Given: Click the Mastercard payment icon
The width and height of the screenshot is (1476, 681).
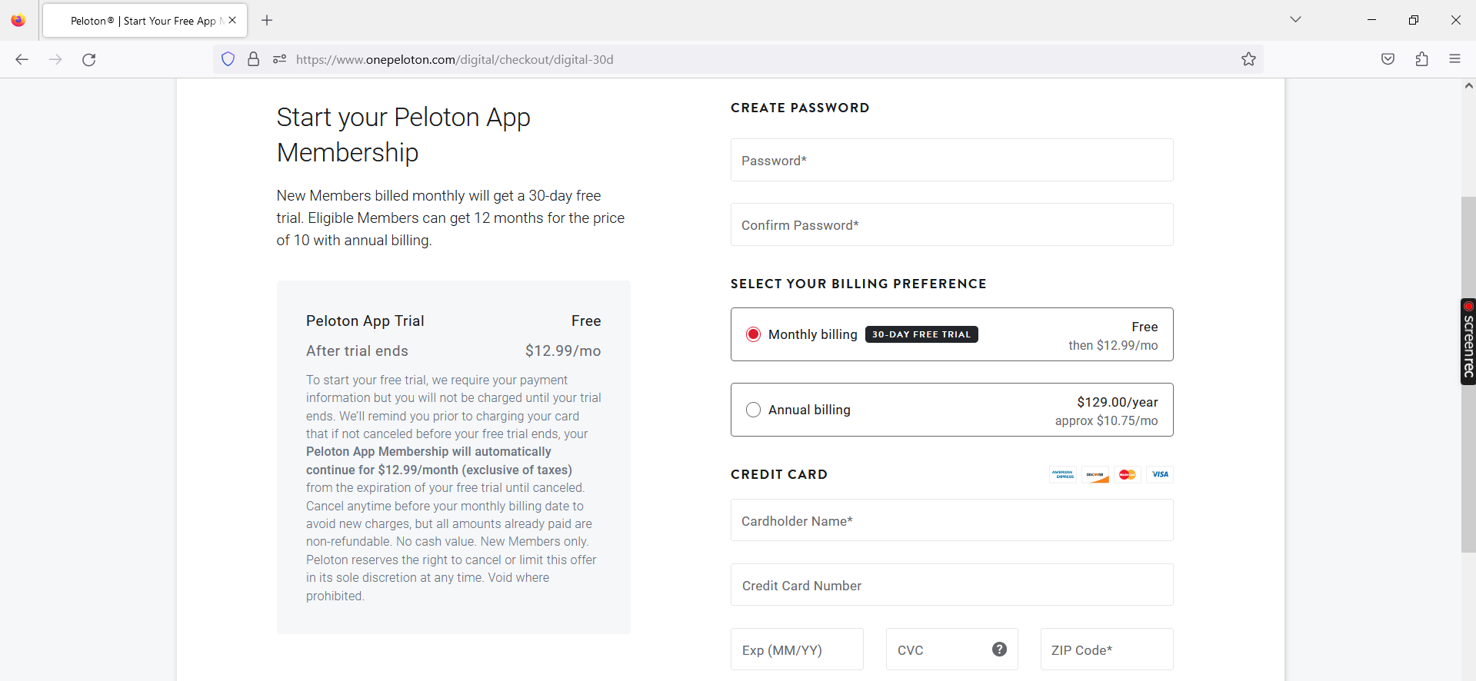Looking at the screenshot, I should 1127,474.
